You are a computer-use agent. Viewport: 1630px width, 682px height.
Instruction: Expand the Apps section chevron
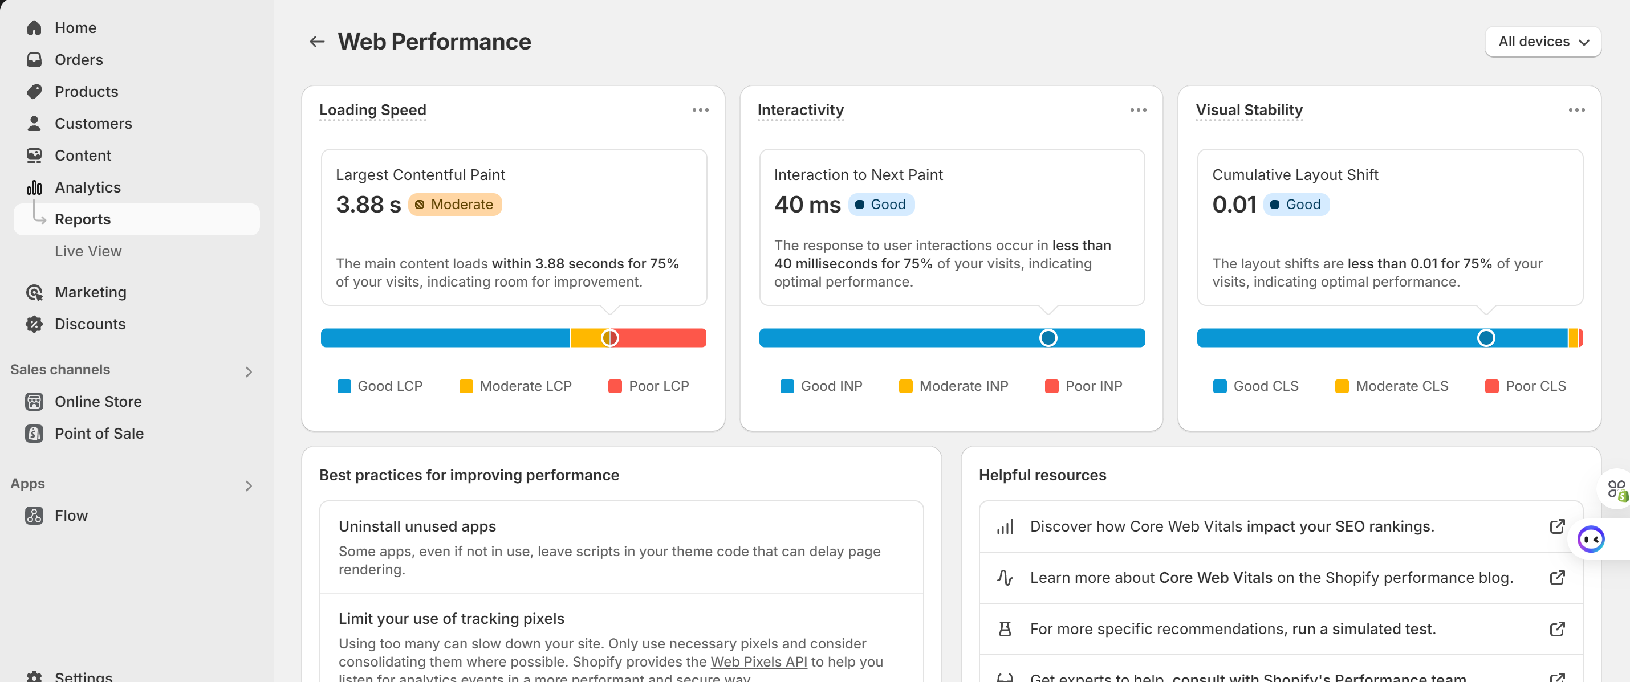click(248, 485)
